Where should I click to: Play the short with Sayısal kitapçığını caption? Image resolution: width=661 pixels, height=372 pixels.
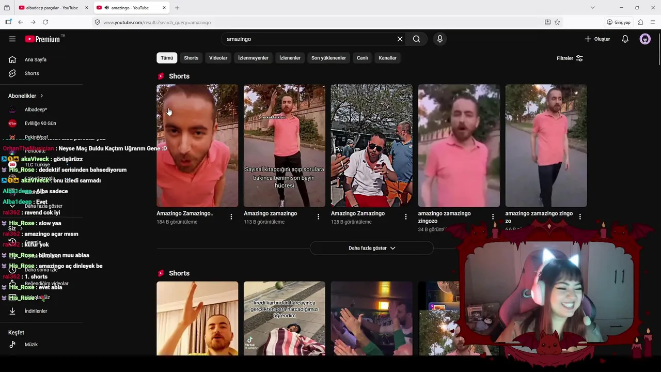click(x=285, y=146)
